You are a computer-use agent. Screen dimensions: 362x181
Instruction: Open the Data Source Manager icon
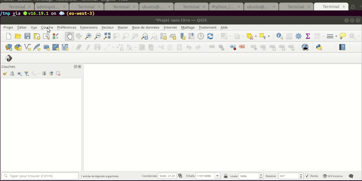(9, 47)
